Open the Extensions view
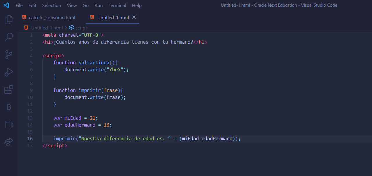This screenshot has width=372, height=176. [x=9, y=90]
